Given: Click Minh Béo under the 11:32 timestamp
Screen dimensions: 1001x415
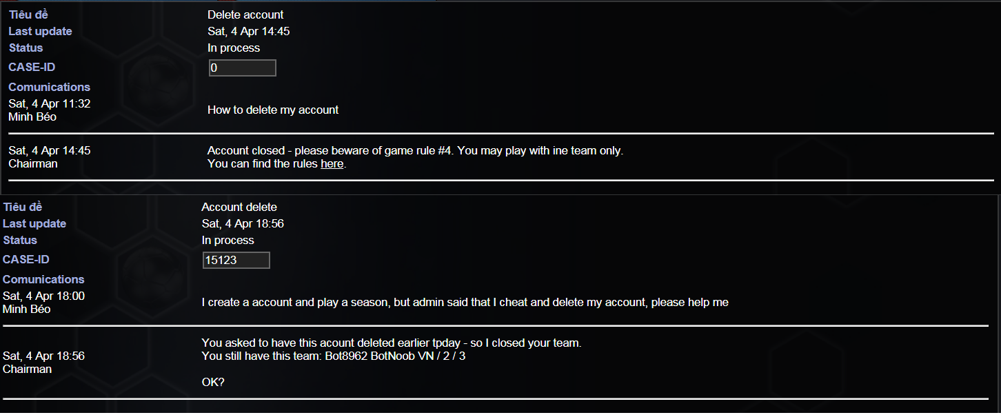Looking at the screenshot, I should (x=32, y=117).
